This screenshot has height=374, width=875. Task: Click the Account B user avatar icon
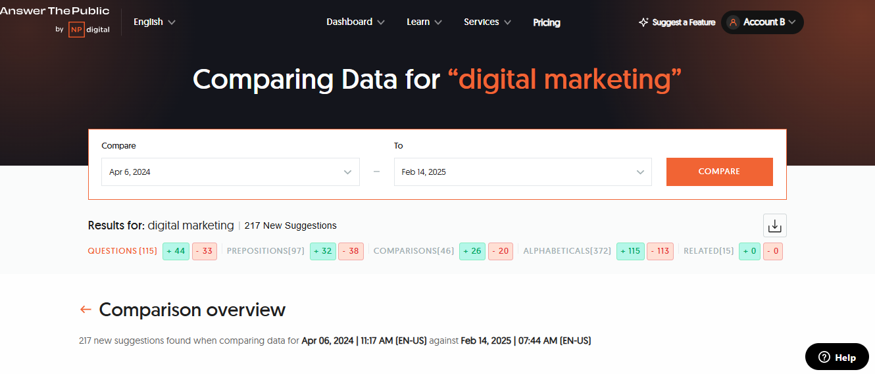point(732,22)
